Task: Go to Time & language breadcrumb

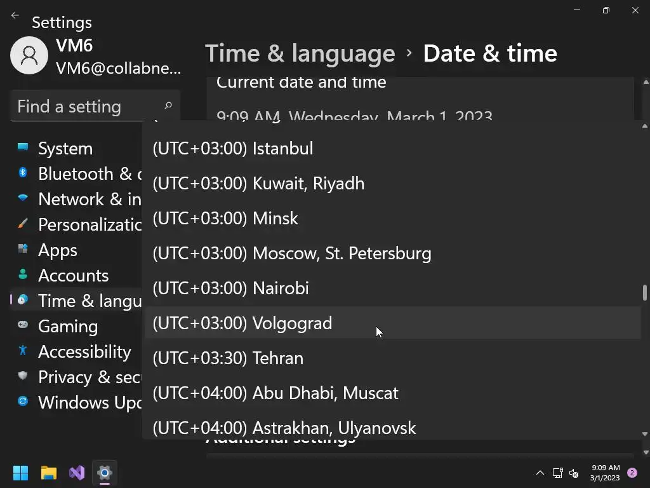Action: (x=300, y=54)
